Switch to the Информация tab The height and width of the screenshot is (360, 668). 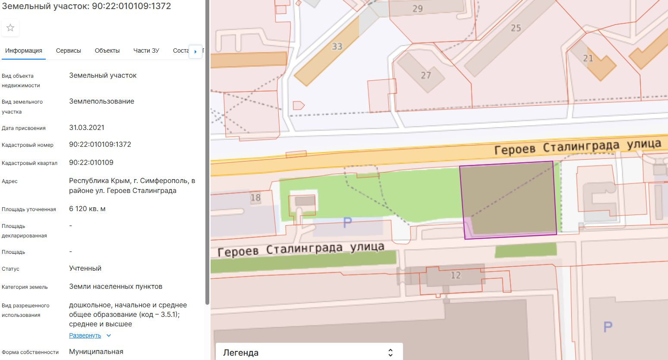tap(24, 51)
